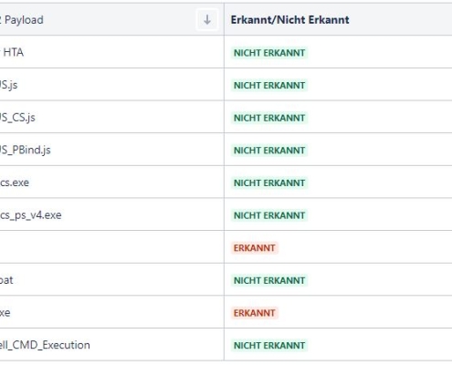This screenshot has width=452, height=365.
Task: Click the ERKANNT badge in xe row
Action: (x=255, y=313)
